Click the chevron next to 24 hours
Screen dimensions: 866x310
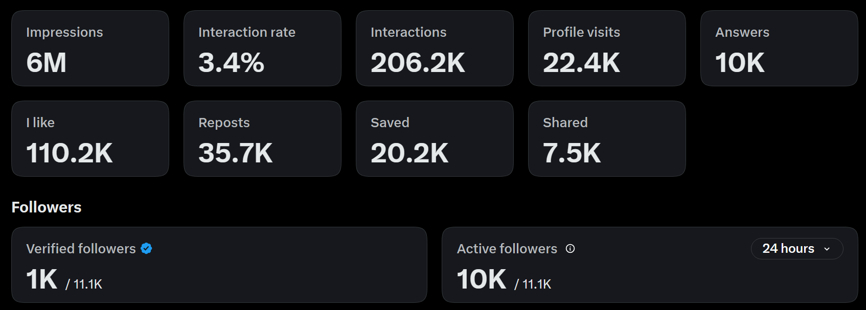(x=827, y=249)
